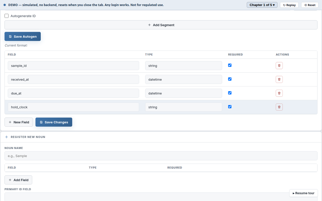Open the Chapter 1 of 5 dropdown
Viewport: 322px width, 201px height.
[x=262, y=5]
